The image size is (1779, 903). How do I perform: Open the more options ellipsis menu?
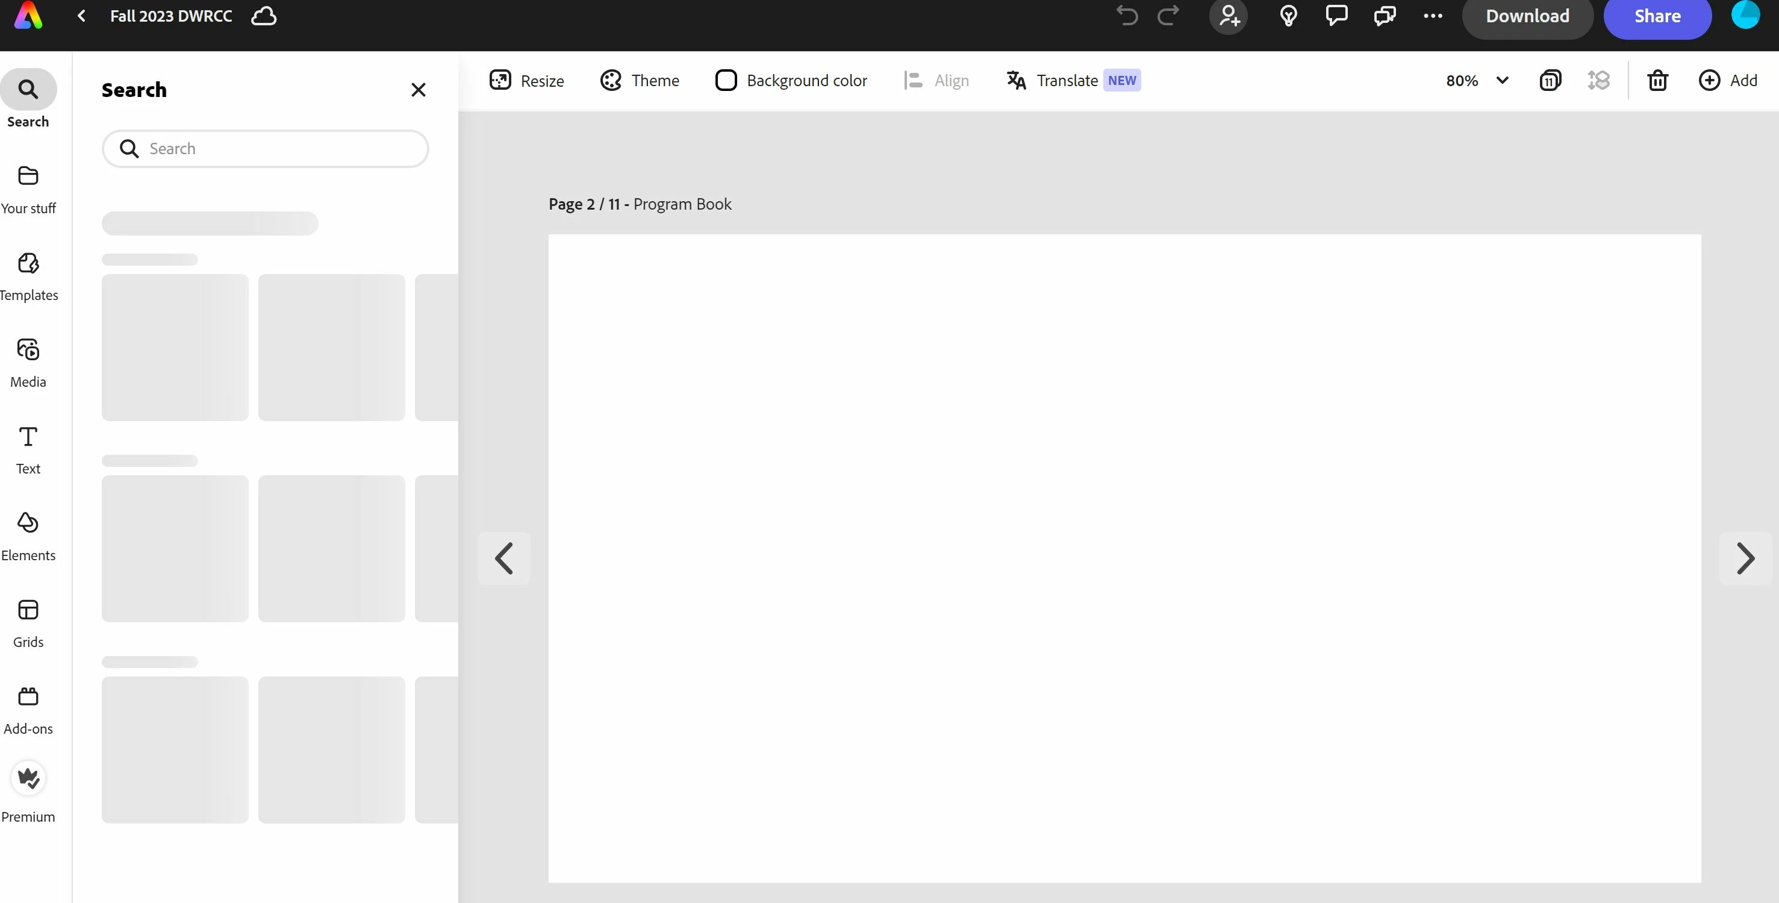point(1432,15)
